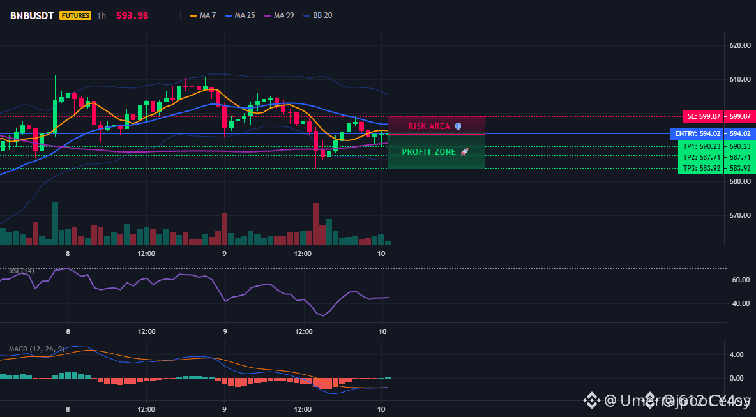This screenshot has width=756, height=417.
Task: Select the 1h timeframe label
Action: 102,15
